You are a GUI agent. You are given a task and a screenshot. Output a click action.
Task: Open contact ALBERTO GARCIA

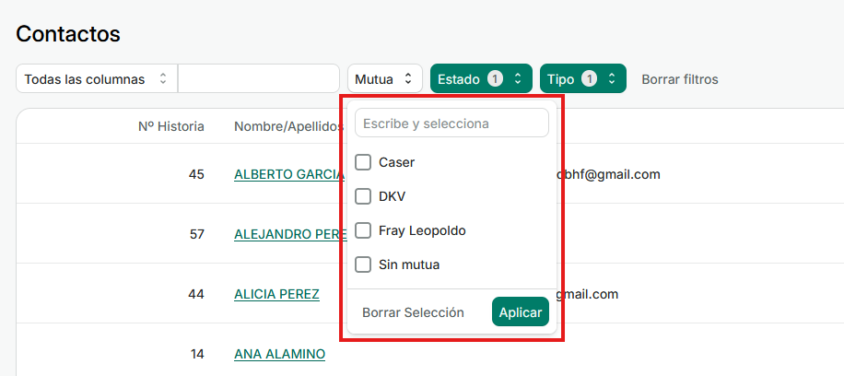[x=288, y=174]
